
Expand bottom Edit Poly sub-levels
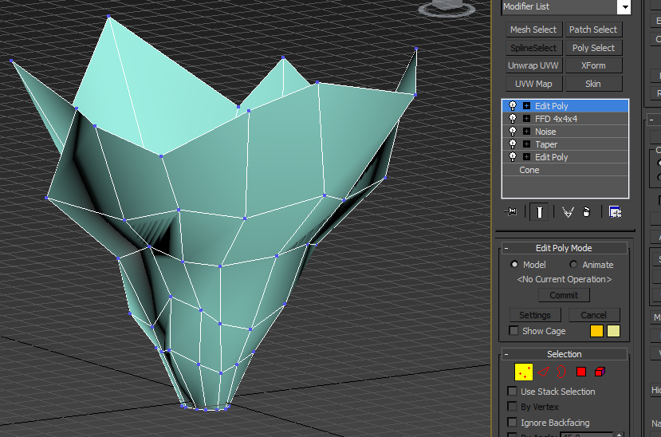coord(526,157)
